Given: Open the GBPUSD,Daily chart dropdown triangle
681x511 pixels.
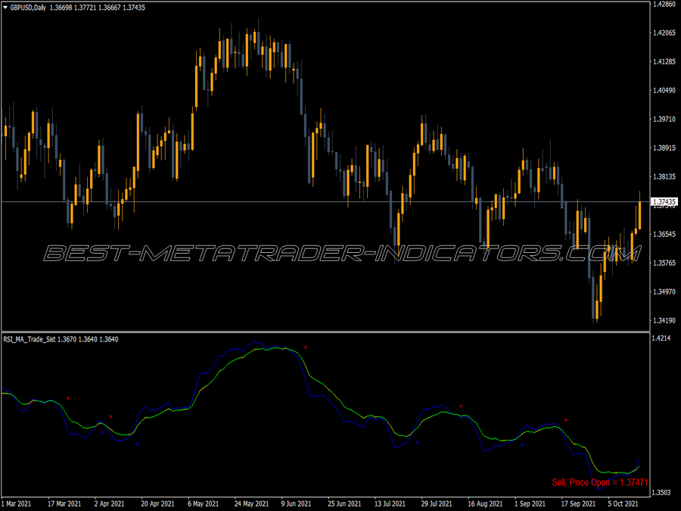Looking at the screenshot, I should tap(5, 8).
